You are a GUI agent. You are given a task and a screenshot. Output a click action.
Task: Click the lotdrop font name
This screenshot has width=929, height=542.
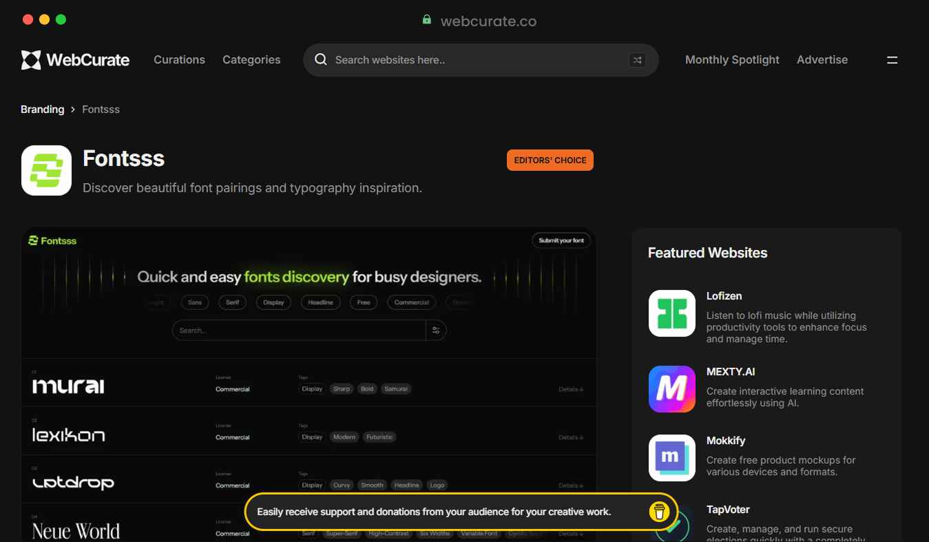[73, 483]
